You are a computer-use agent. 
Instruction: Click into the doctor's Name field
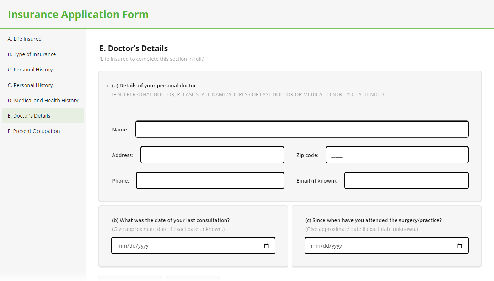302,129
